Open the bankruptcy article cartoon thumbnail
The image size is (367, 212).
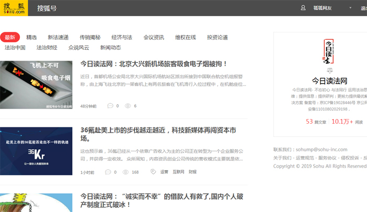pos(36,203)
